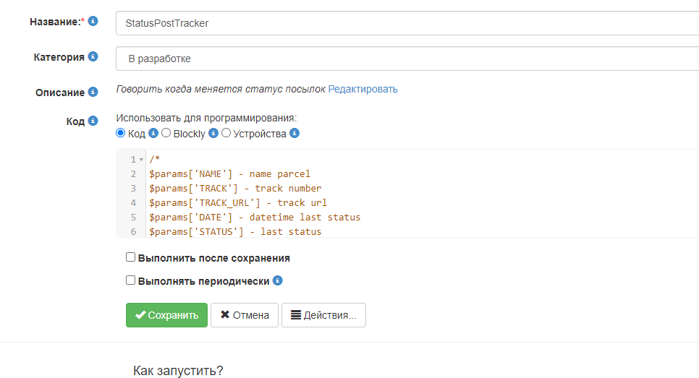Click info icon after Blockly radio option

pos(213,134)
